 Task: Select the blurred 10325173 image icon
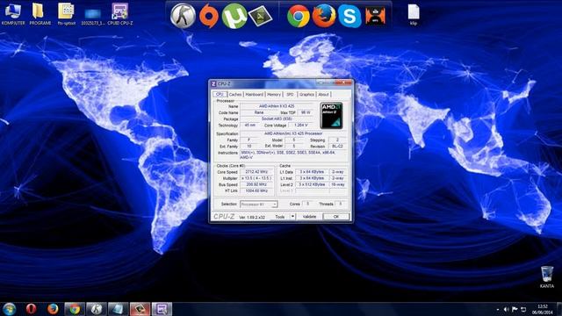tap(93, 16)
